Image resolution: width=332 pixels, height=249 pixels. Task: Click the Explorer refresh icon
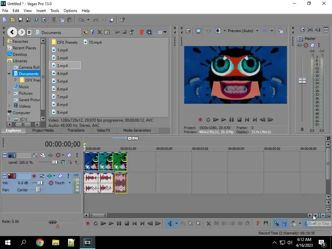93,32
